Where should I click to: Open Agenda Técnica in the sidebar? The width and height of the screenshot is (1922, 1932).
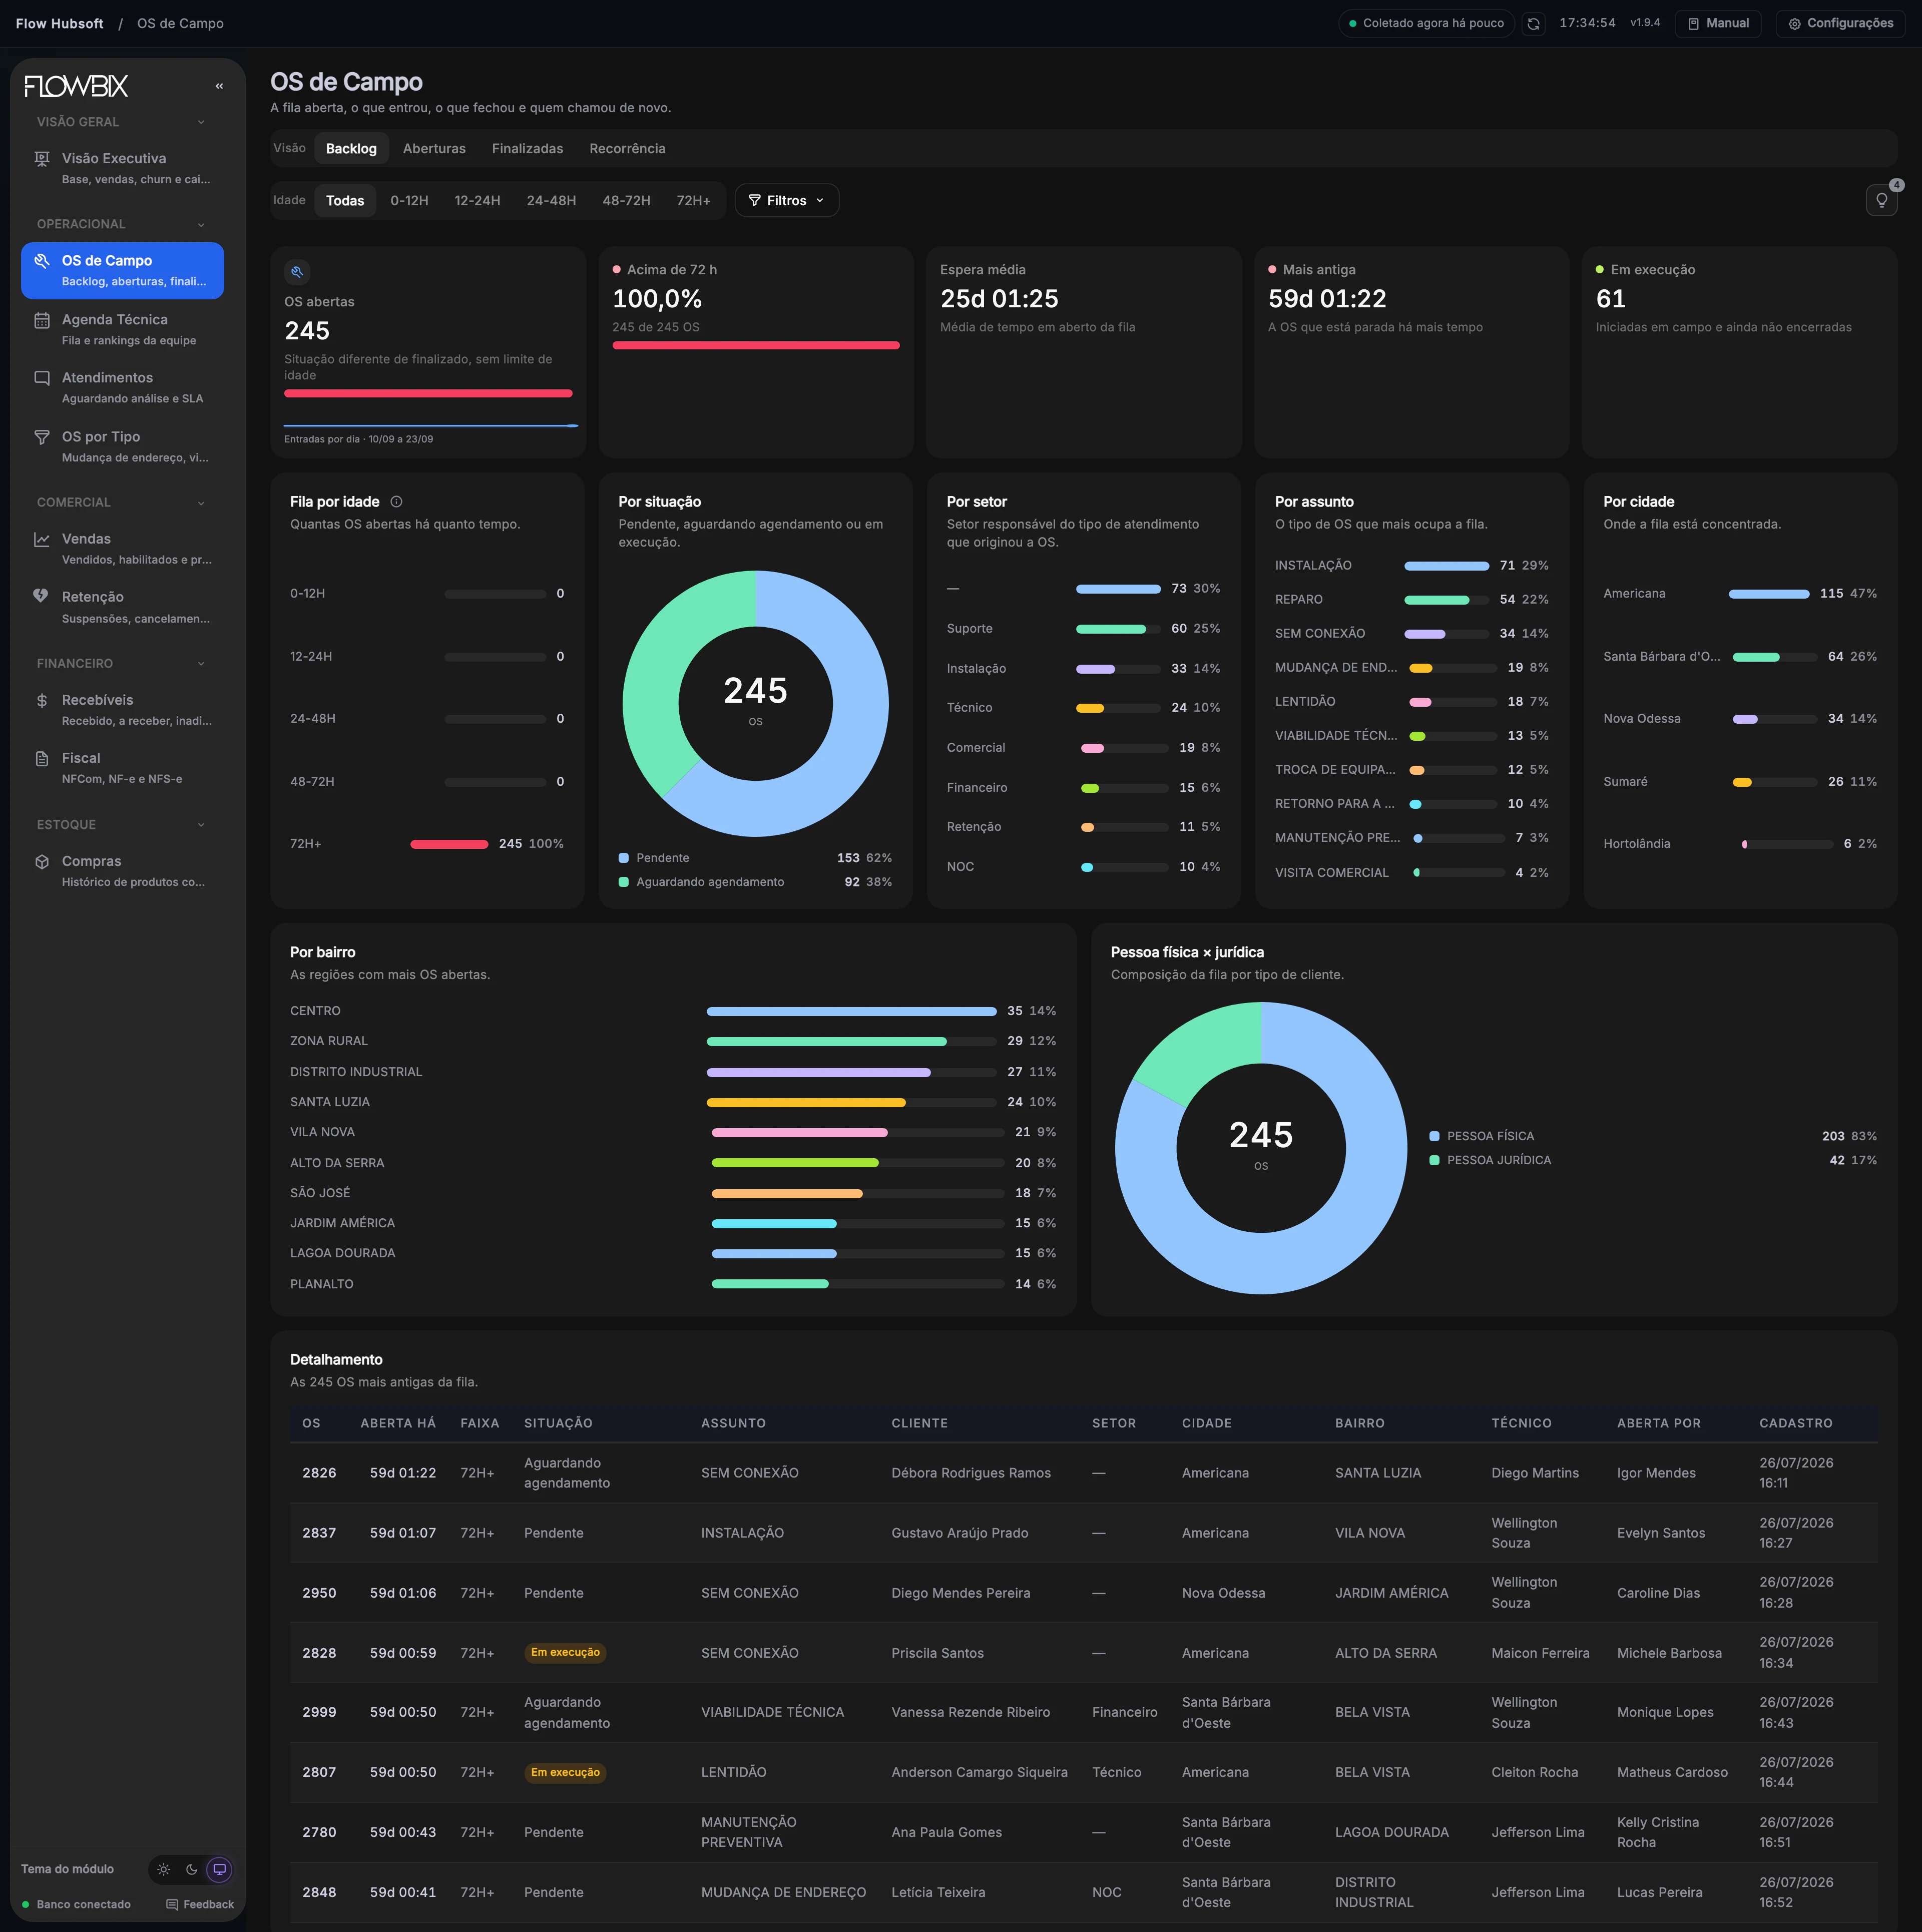(x=122, y=329)
